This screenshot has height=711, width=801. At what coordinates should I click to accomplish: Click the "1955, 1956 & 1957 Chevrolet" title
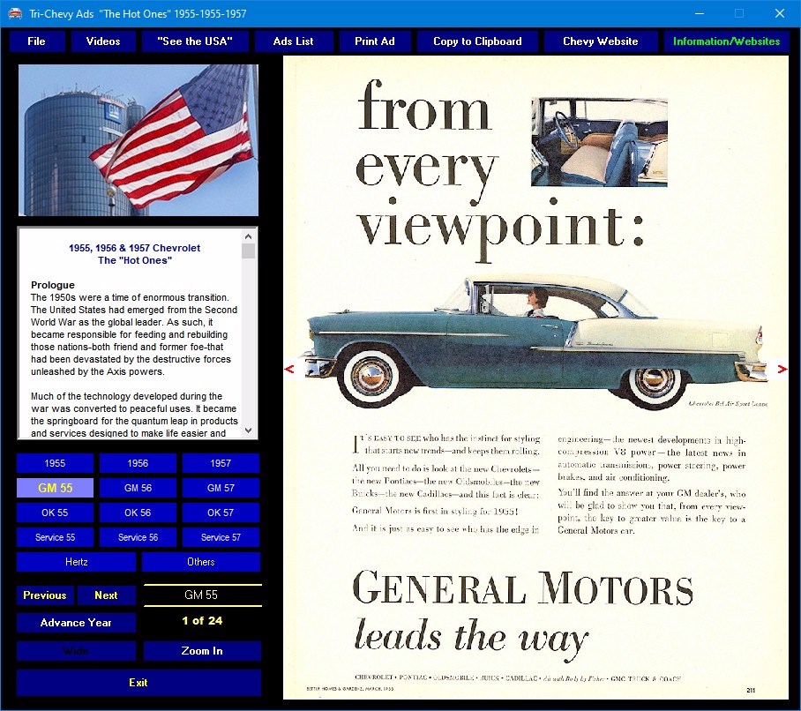135,248
